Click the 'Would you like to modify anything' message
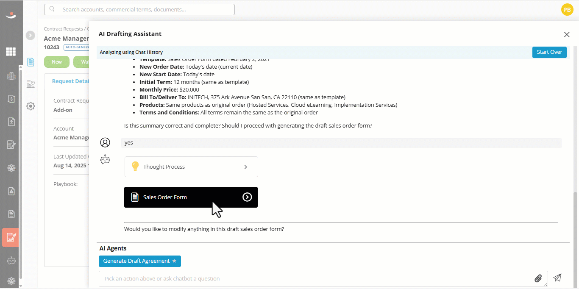 pos(204,229)
